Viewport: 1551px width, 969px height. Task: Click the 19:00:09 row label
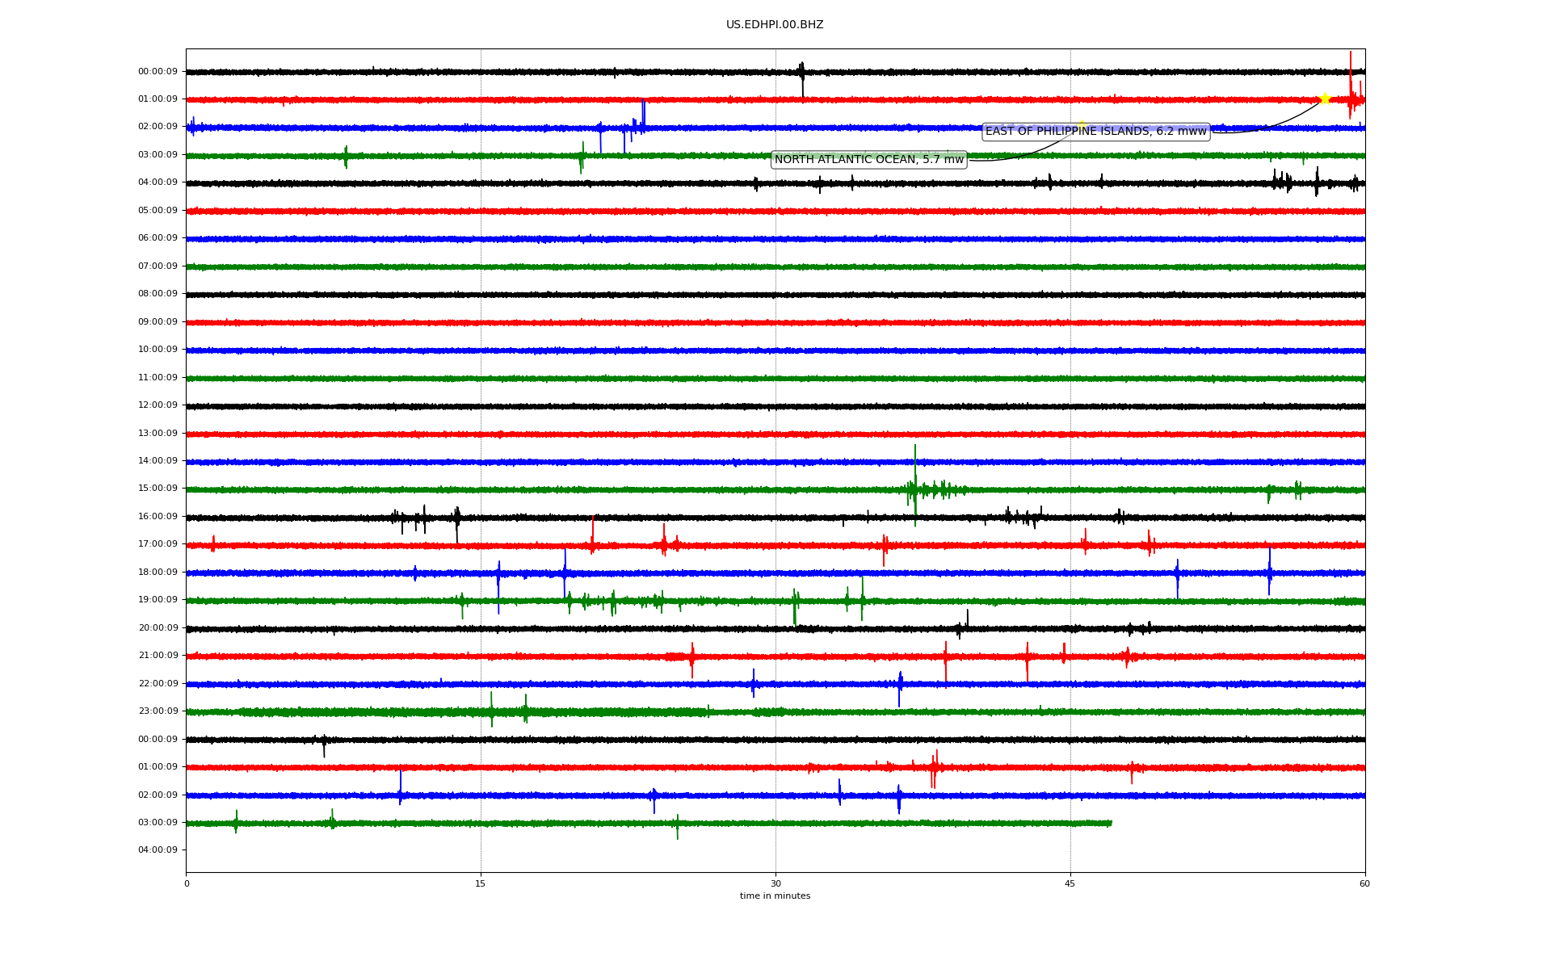158,600
